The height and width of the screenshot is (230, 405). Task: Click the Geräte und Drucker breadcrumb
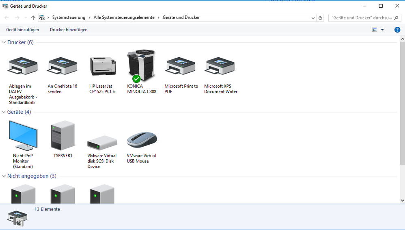pyautogui.click(x=181, y=17)
